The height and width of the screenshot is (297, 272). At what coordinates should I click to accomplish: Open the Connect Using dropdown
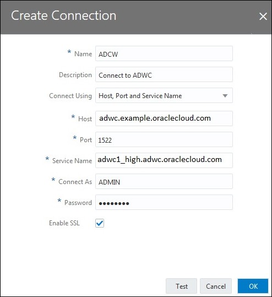click(x=164, y=95)
